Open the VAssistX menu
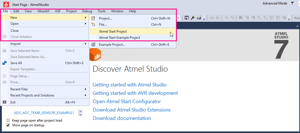This screenshot has height=133, width=300. coord(43,11)
